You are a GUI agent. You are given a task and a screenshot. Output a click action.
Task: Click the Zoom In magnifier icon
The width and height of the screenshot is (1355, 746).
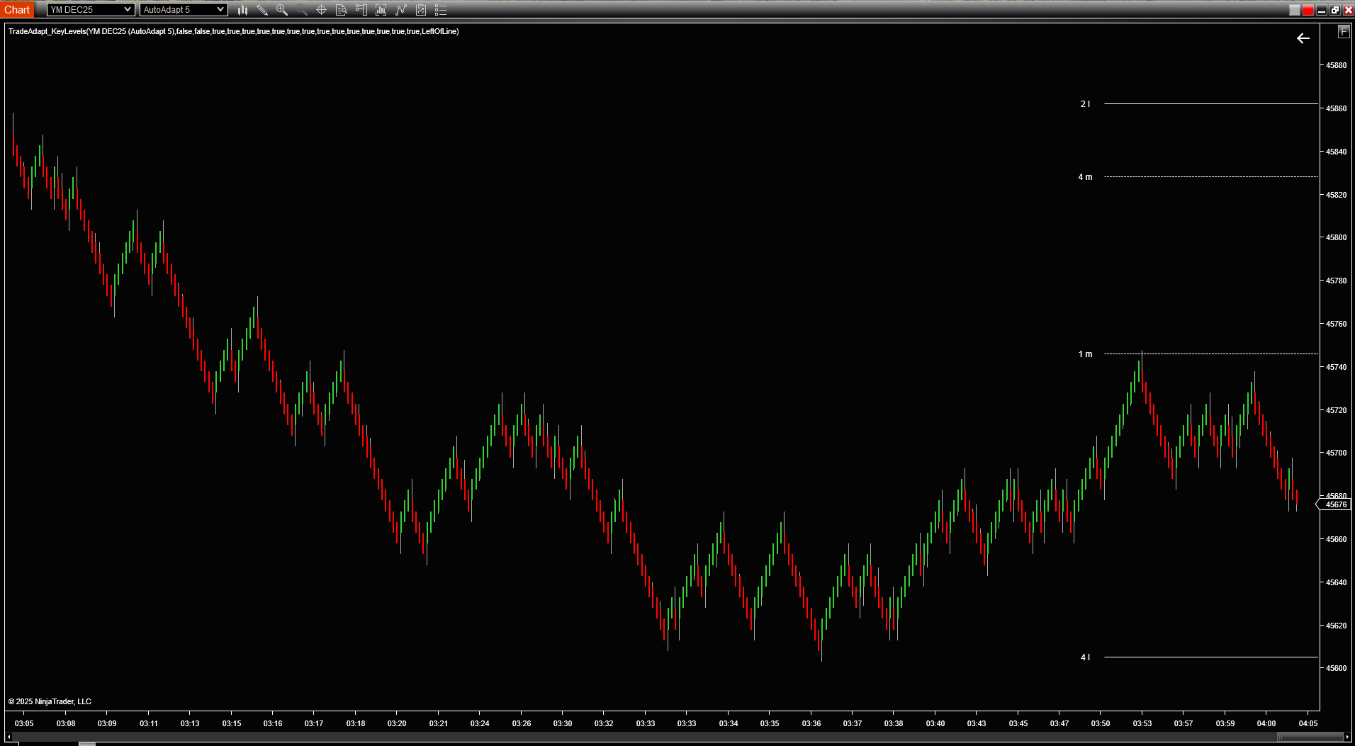coord(282,10)
